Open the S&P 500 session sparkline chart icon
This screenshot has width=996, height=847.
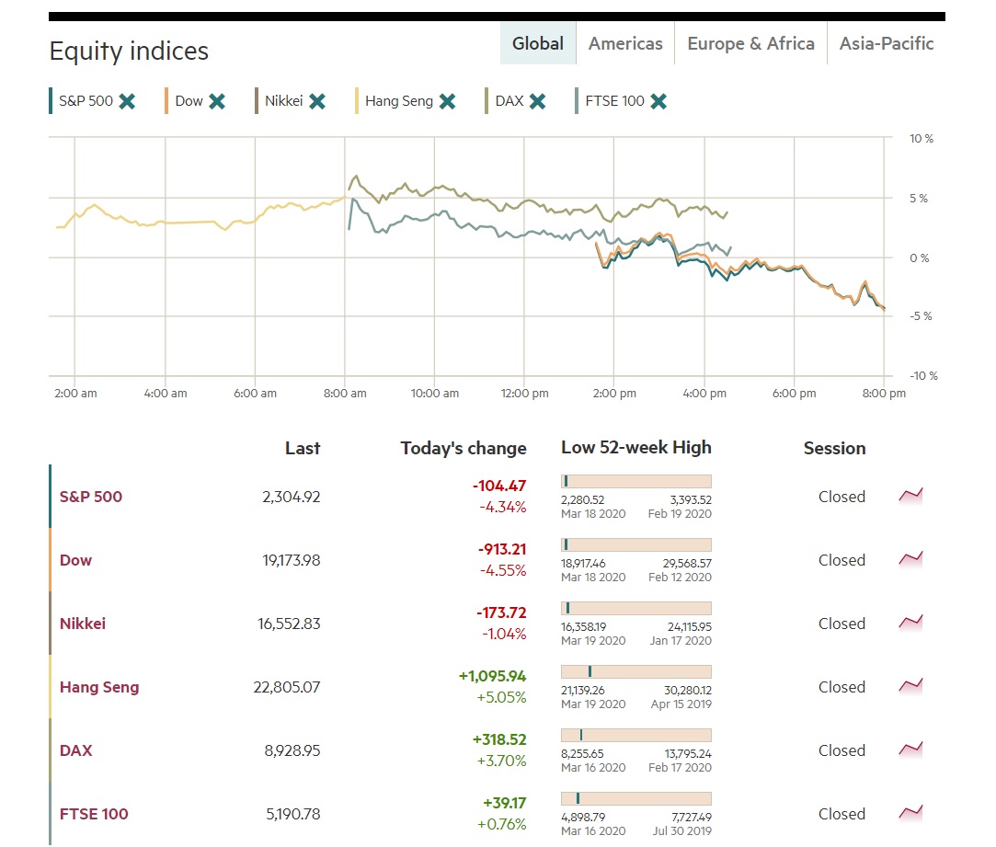coord(910,497)
